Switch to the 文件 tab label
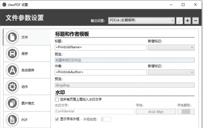This screenshot has width=203, height=128. click(x=25, y=37)
